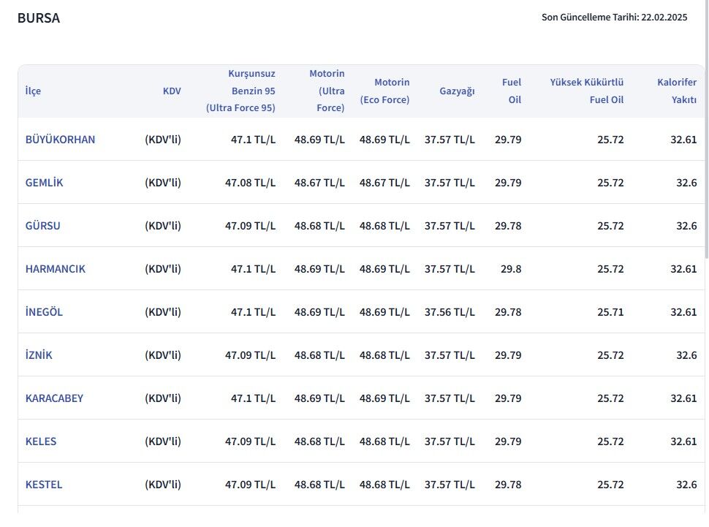Open the GEMLİK district link
Viewport: 709px width, 527px height.
point(44,182)
